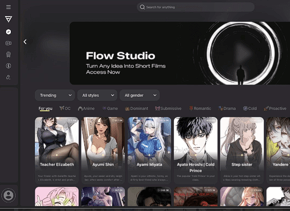Open the video camera sidebar icon

pyautogui.click(x=8, y=43)
